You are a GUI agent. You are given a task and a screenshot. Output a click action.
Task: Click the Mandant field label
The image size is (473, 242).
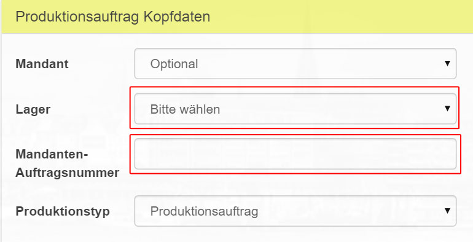[x=42, y=64]
